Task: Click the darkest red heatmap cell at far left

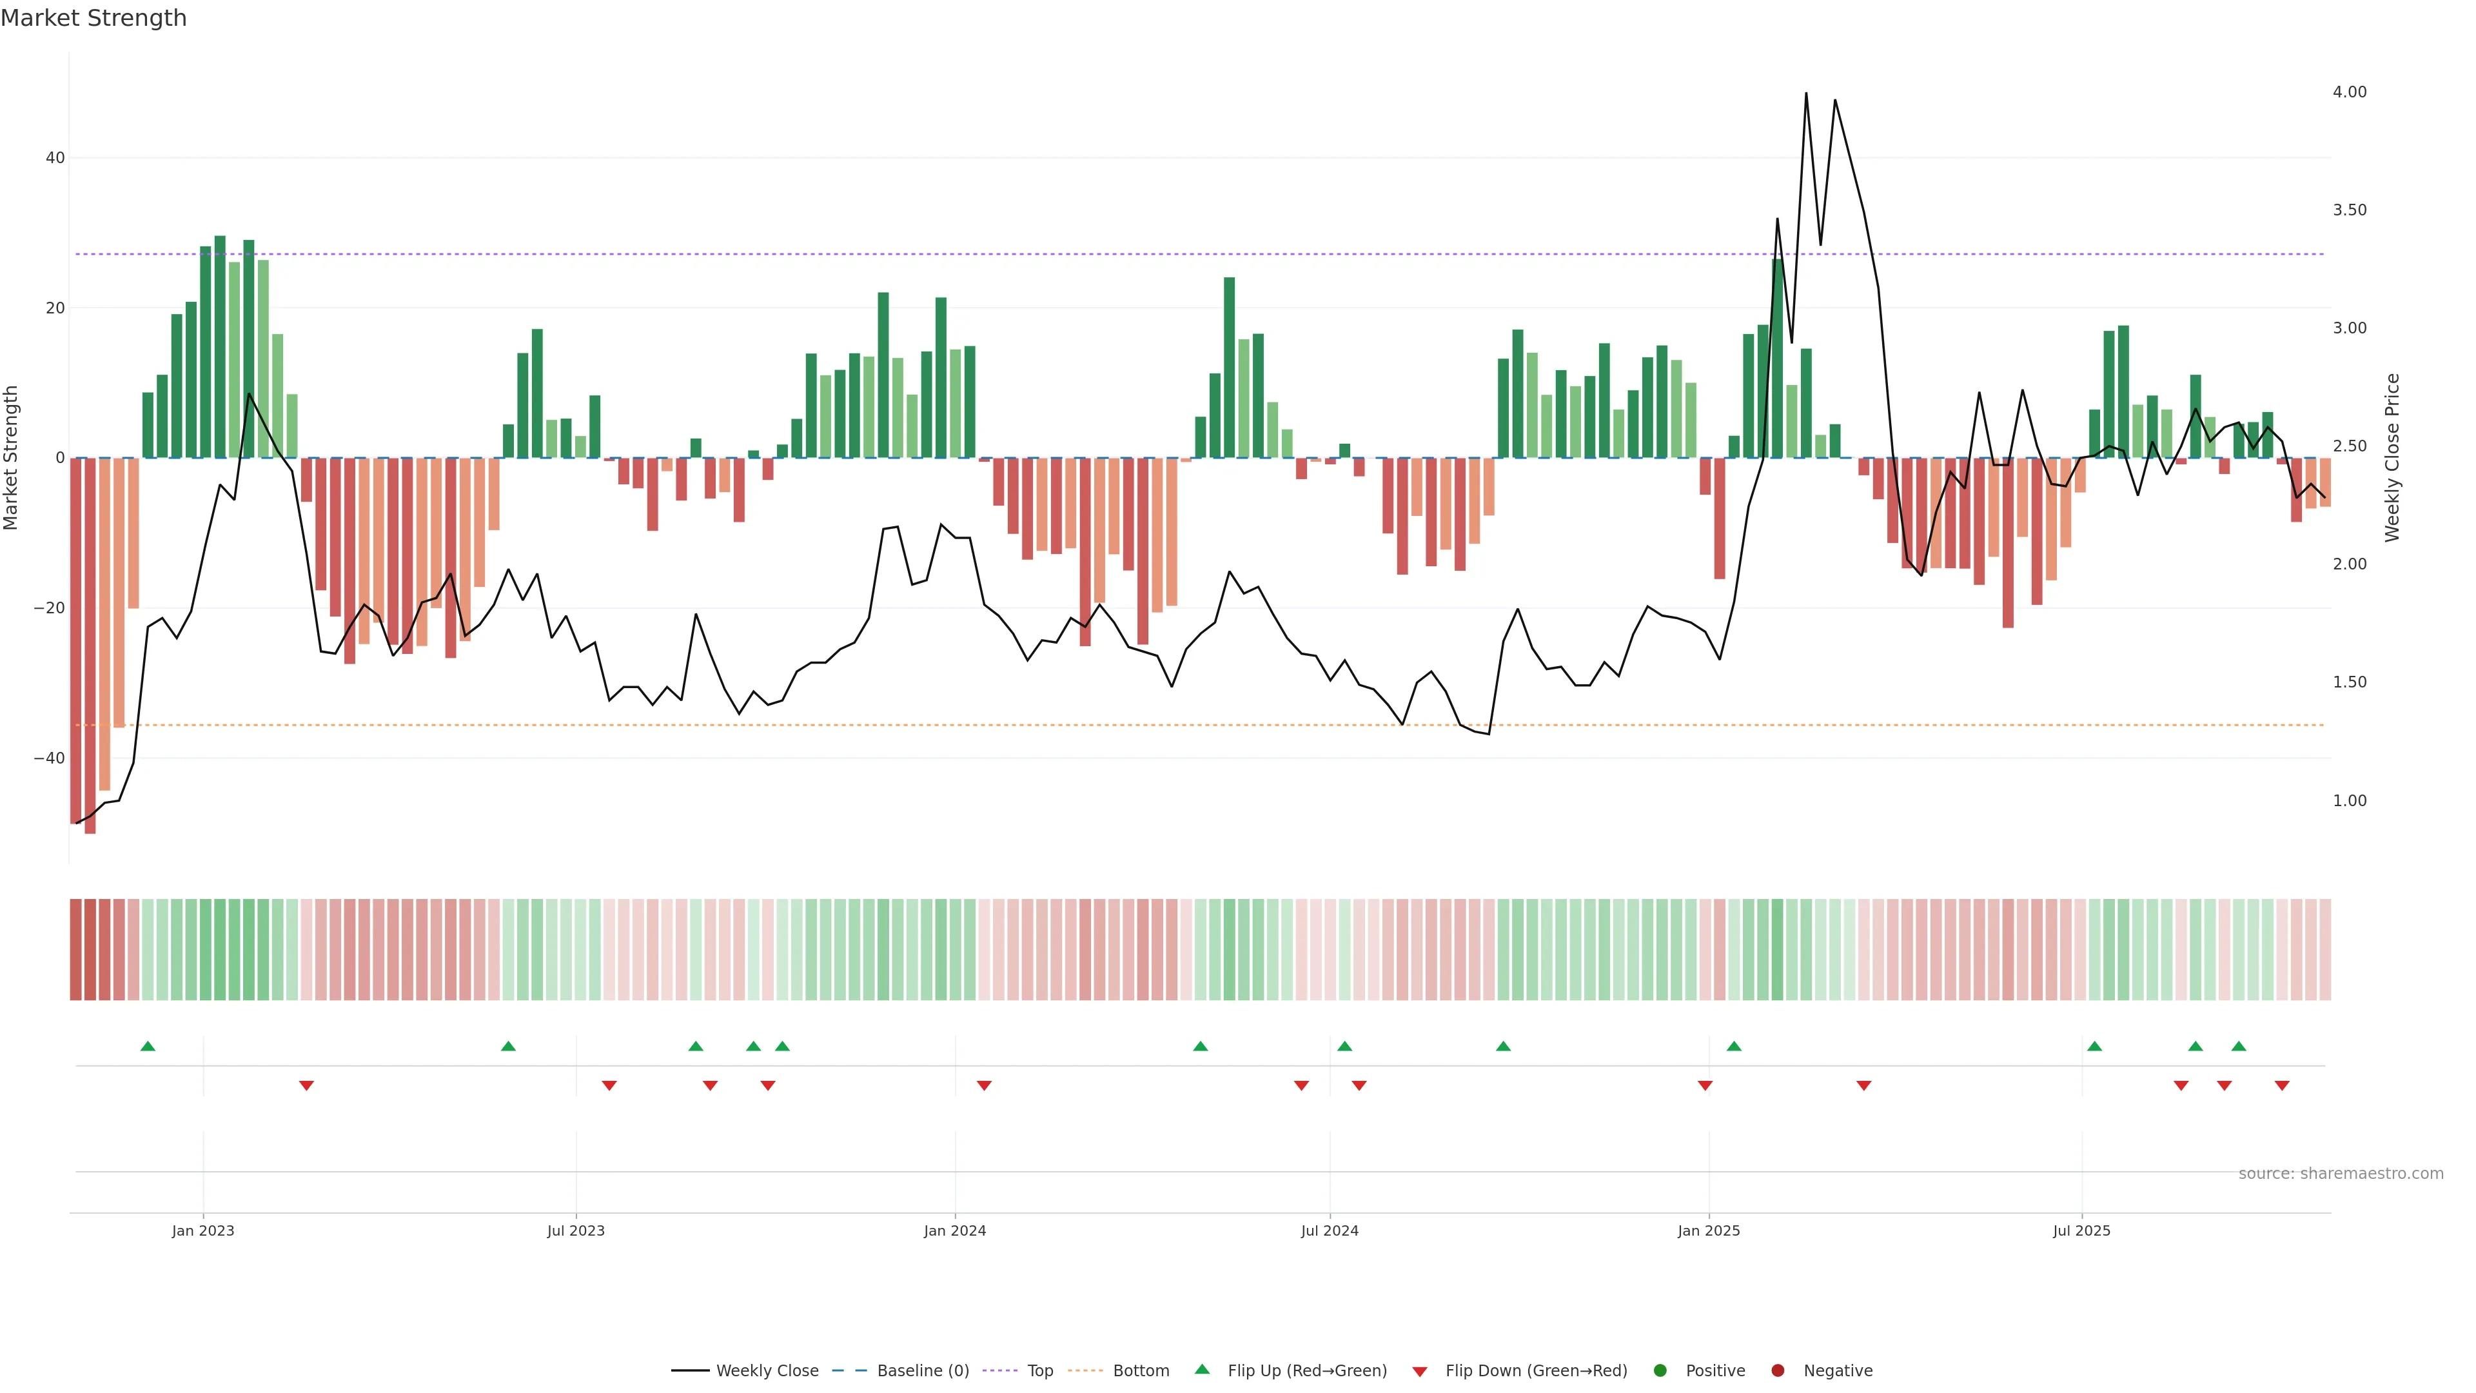Action: pos(76,950)
